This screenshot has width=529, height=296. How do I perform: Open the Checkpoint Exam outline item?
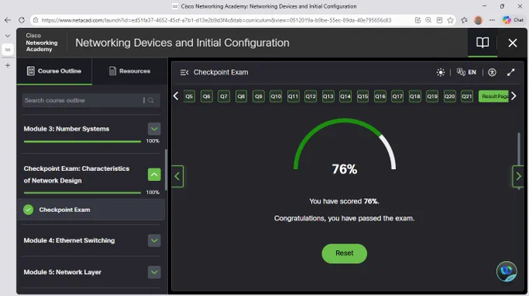point(91,210)
